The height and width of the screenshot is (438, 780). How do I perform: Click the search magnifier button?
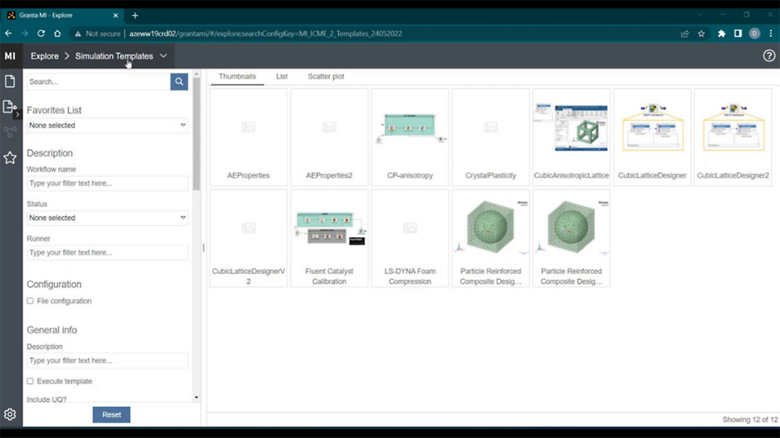(179, 81)
